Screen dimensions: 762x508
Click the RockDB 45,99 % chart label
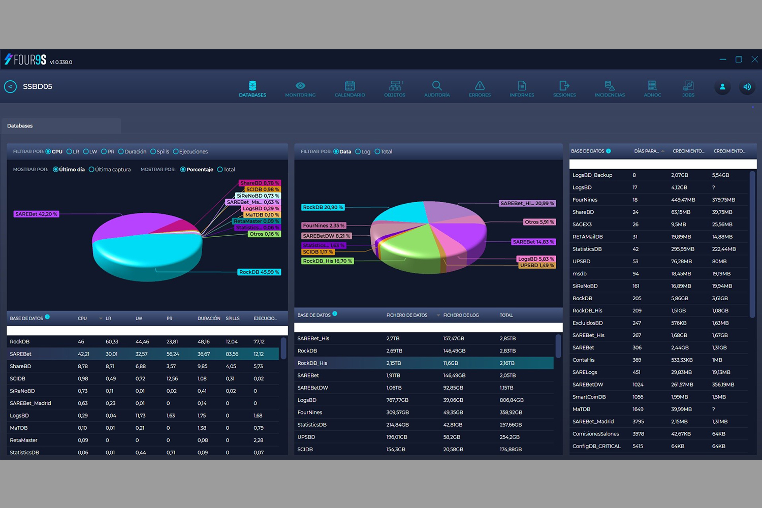259,272
